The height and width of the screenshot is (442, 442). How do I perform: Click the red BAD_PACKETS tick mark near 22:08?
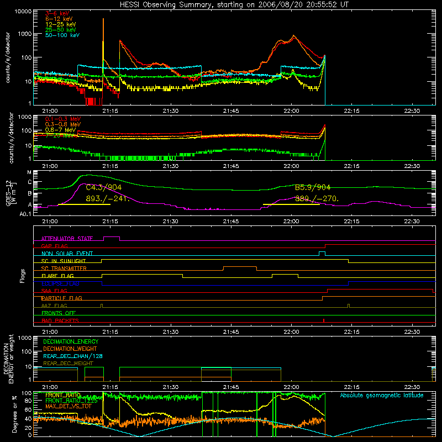[x=324, y=320]
